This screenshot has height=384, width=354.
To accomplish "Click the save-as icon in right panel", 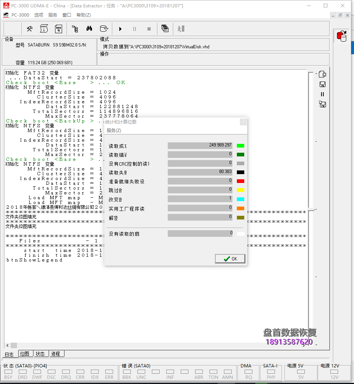I will [x=322, y=104].
